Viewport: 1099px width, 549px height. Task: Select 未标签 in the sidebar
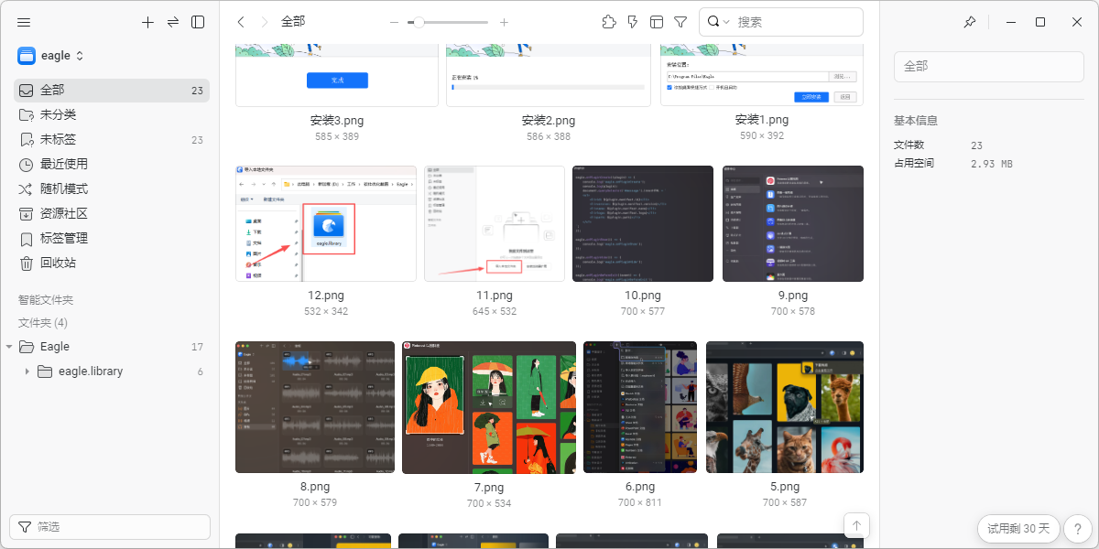pyautogui.click(x=58, y=140)
